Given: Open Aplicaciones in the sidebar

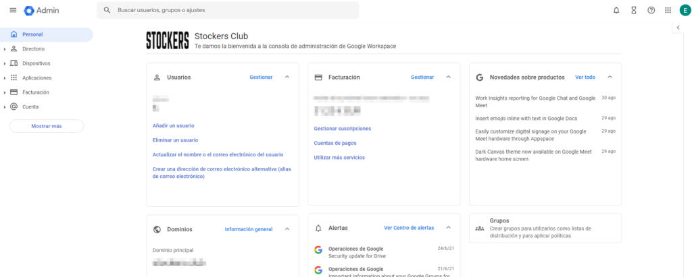Looking at the screenshot, I should coord(36,78).
